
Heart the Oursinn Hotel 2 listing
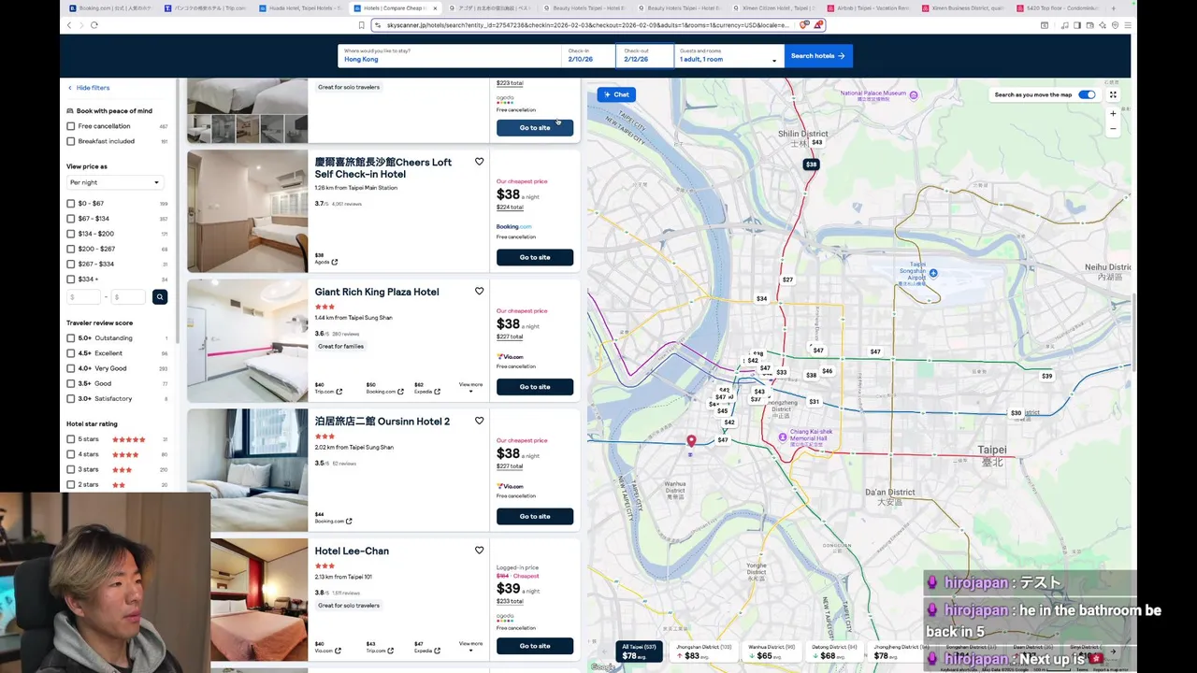479,421
